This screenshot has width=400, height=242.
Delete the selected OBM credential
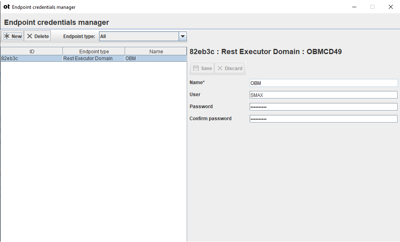(37, 36)
